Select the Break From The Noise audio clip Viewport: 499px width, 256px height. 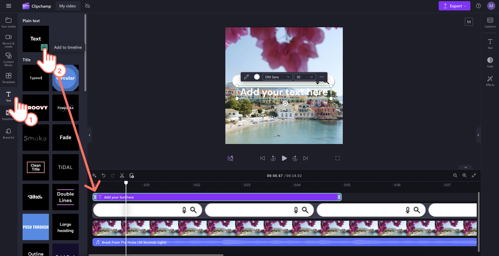click(x=285, y=242)
